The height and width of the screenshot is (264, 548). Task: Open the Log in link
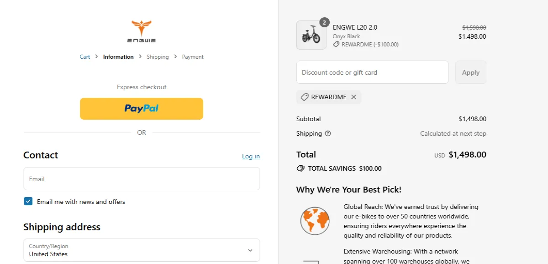pyautogui.click(x=251, y=156)
